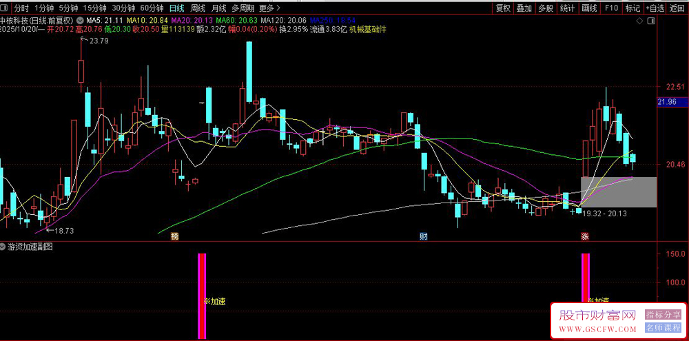Image resolution: width=689 pixels, height=341 pixels.
Task: Switch to the 1分钟 period tab
Action: pos(43,8)
